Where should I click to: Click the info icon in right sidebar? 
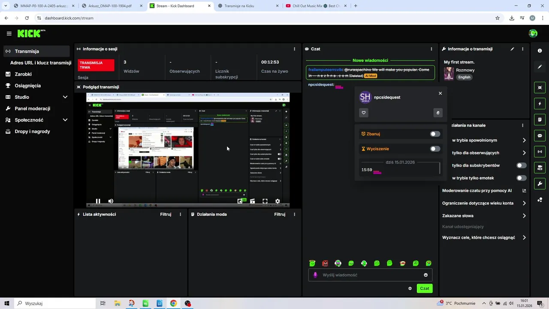point(540,51)
